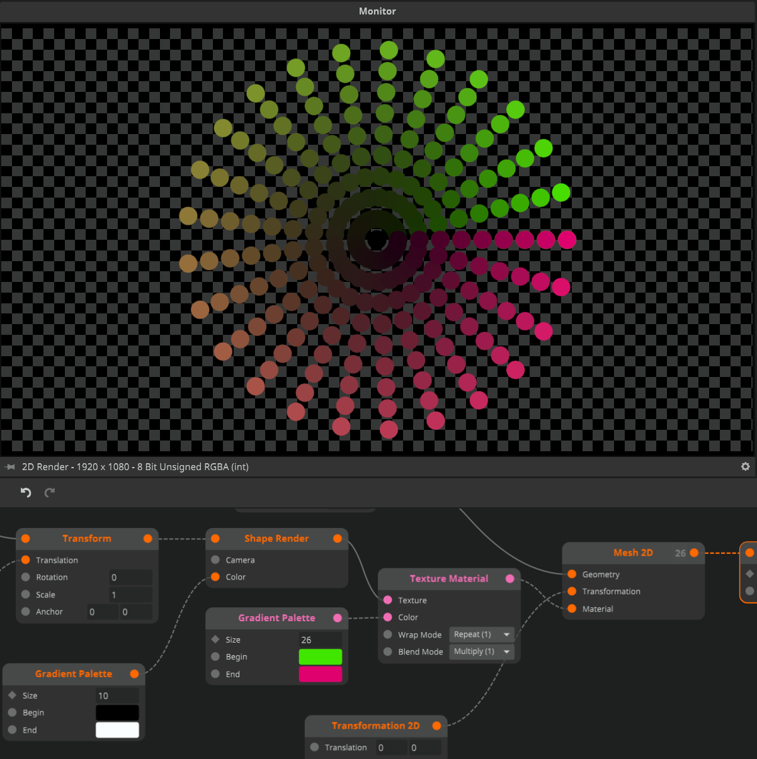Open monitor settings gear icon

pyautogui.click(x=745, y=466)
